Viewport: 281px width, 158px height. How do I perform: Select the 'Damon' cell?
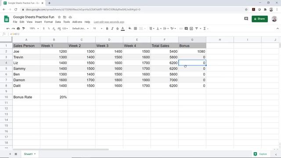[x=26, y=80]
